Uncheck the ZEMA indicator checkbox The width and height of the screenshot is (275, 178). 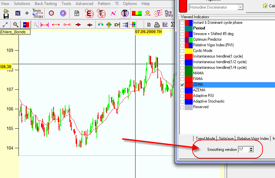[182, 85]
